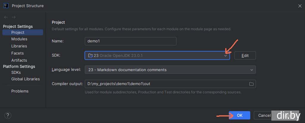Select Project in Project Settings
Viewport: 305px width, 123px height.
point(18,32)
